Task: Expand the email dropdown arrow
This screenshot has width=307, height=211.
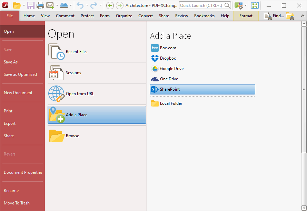Action: pos(57,6)
